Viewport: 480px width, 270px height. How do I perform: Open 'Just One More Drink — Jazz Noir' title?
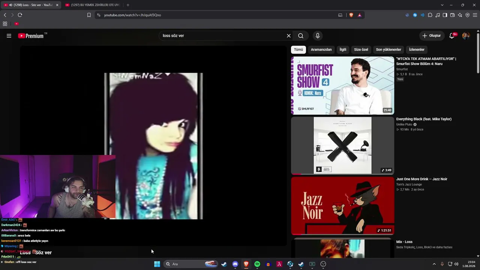[x=422, y=179]
